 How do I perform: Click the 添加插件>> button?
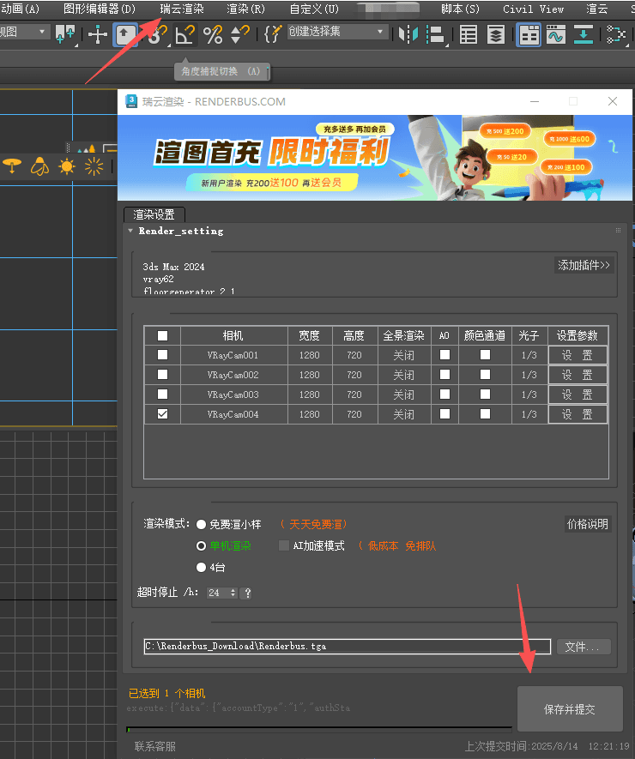584,265
